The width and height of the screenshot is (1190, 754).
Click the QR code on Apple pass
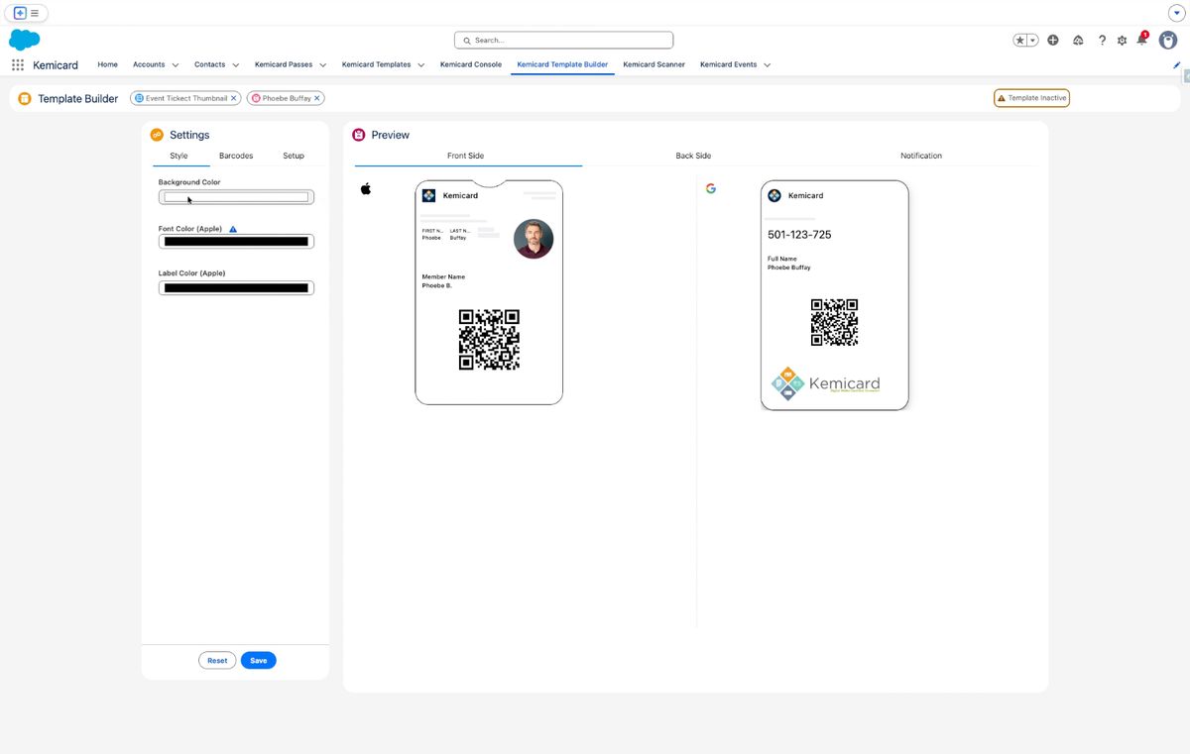[x=489, y=340]
